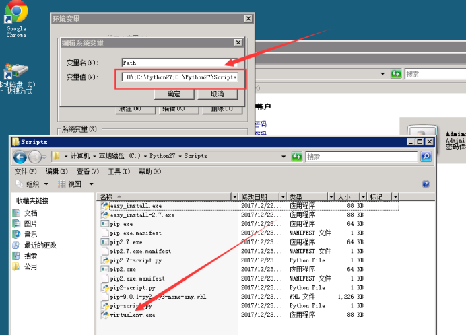
Task: Click 计算机 breadcrumb segment
Action: pos(80,156)
